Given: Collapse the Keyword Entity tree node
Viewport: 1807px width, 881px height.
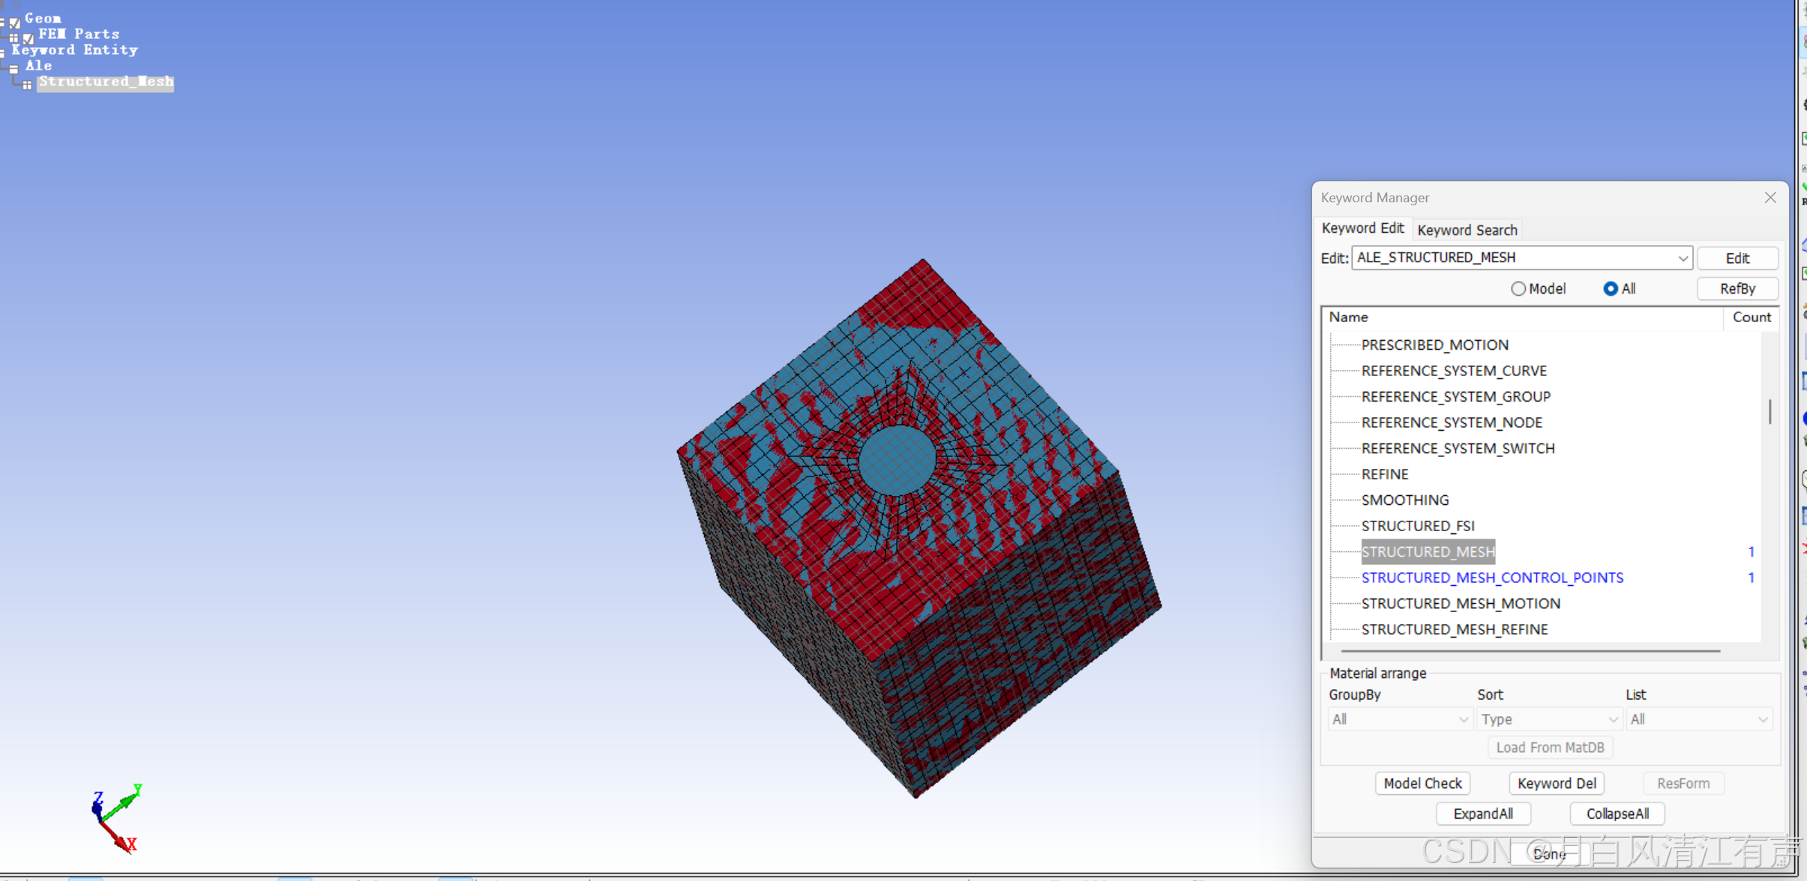Looking at the screenshot, I should pyautogui.click(x=2, y=52).
